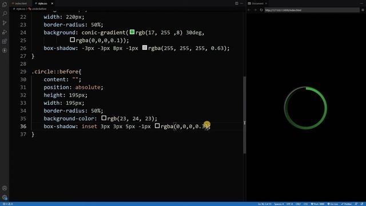Click Prettier in the status bar
This screenshot has height=206, width=366.
click(x=346, y=204)
